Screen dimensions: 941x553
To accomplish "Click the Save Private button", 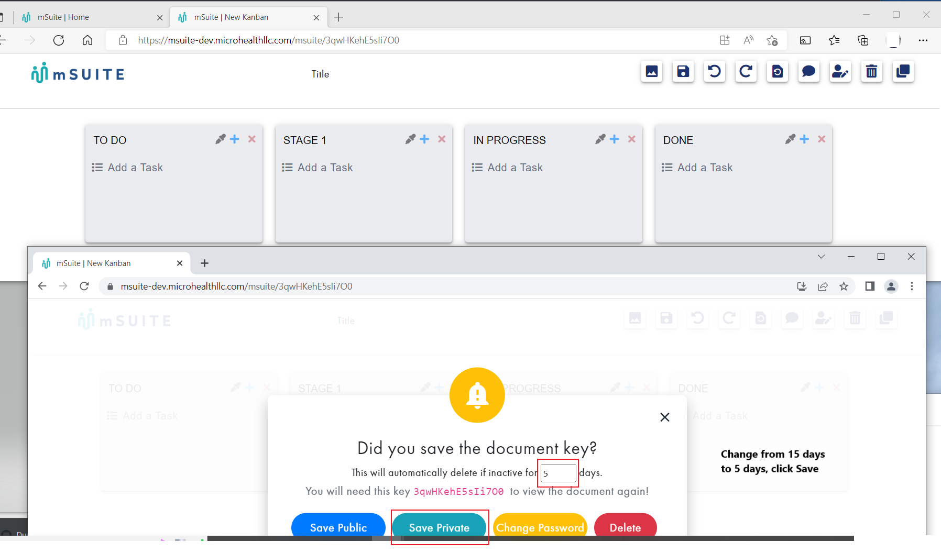I will [x=439, y=527].
